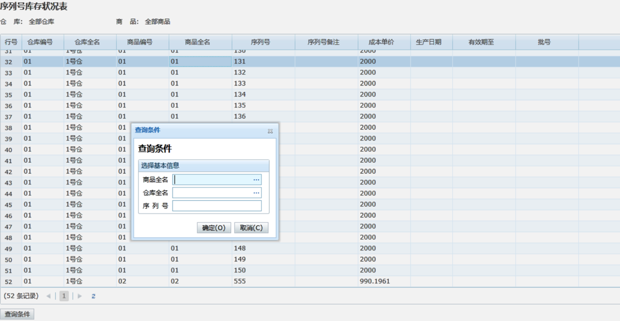Go to the next page with the right arrow
620x321 pixels.
point(80,296)
